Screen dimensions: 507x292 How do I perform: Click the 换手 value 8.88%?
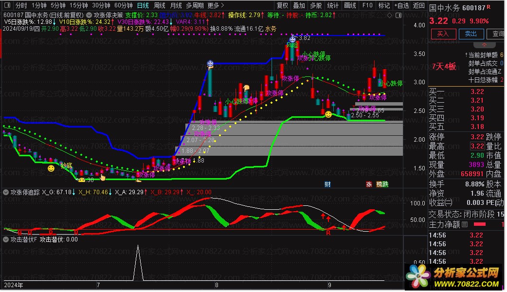pos(475,184)
